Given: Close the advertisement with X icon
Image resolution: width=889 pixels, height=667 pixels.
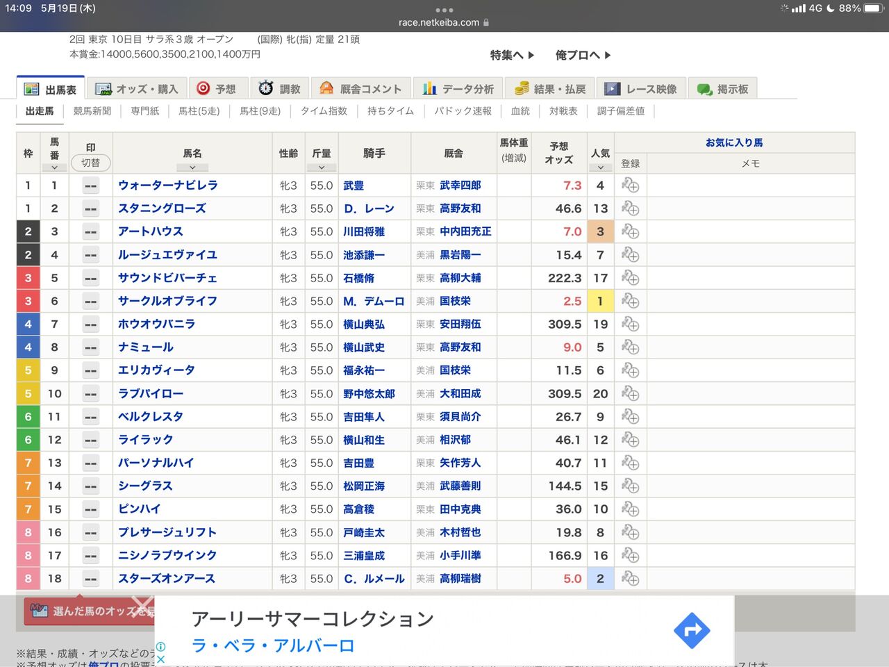Looking at the screenshot, I should point(160,659).
